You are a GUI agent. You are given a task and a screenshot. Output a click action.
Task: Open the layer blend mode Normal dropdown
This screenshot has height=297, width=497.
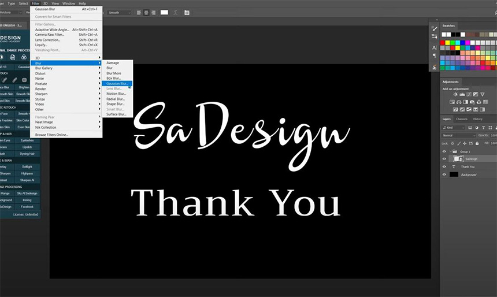point(459,135)
